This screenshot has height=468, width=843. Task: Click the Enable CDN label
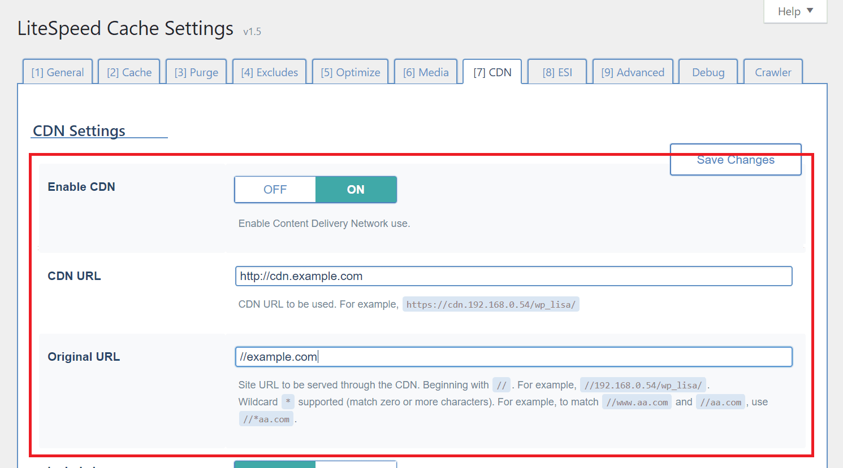click(x=81, y=187)
